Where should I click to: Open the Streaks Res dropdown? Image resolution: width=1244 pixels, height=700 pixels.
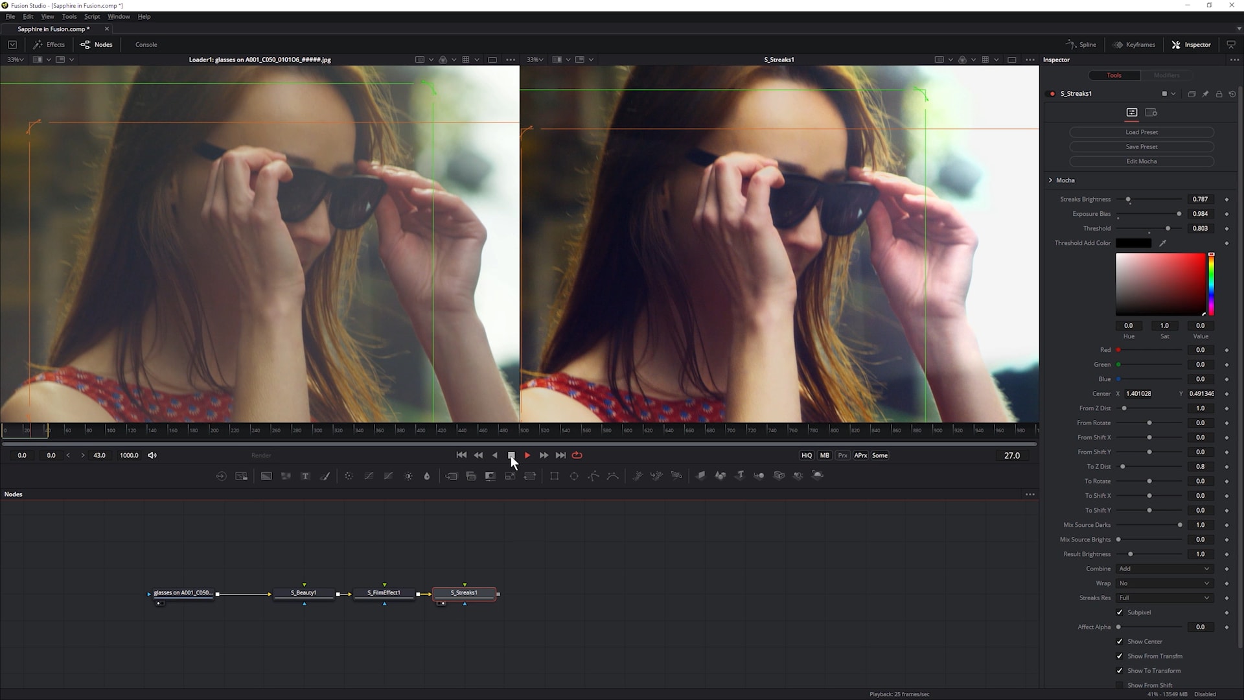[1164, 598]
